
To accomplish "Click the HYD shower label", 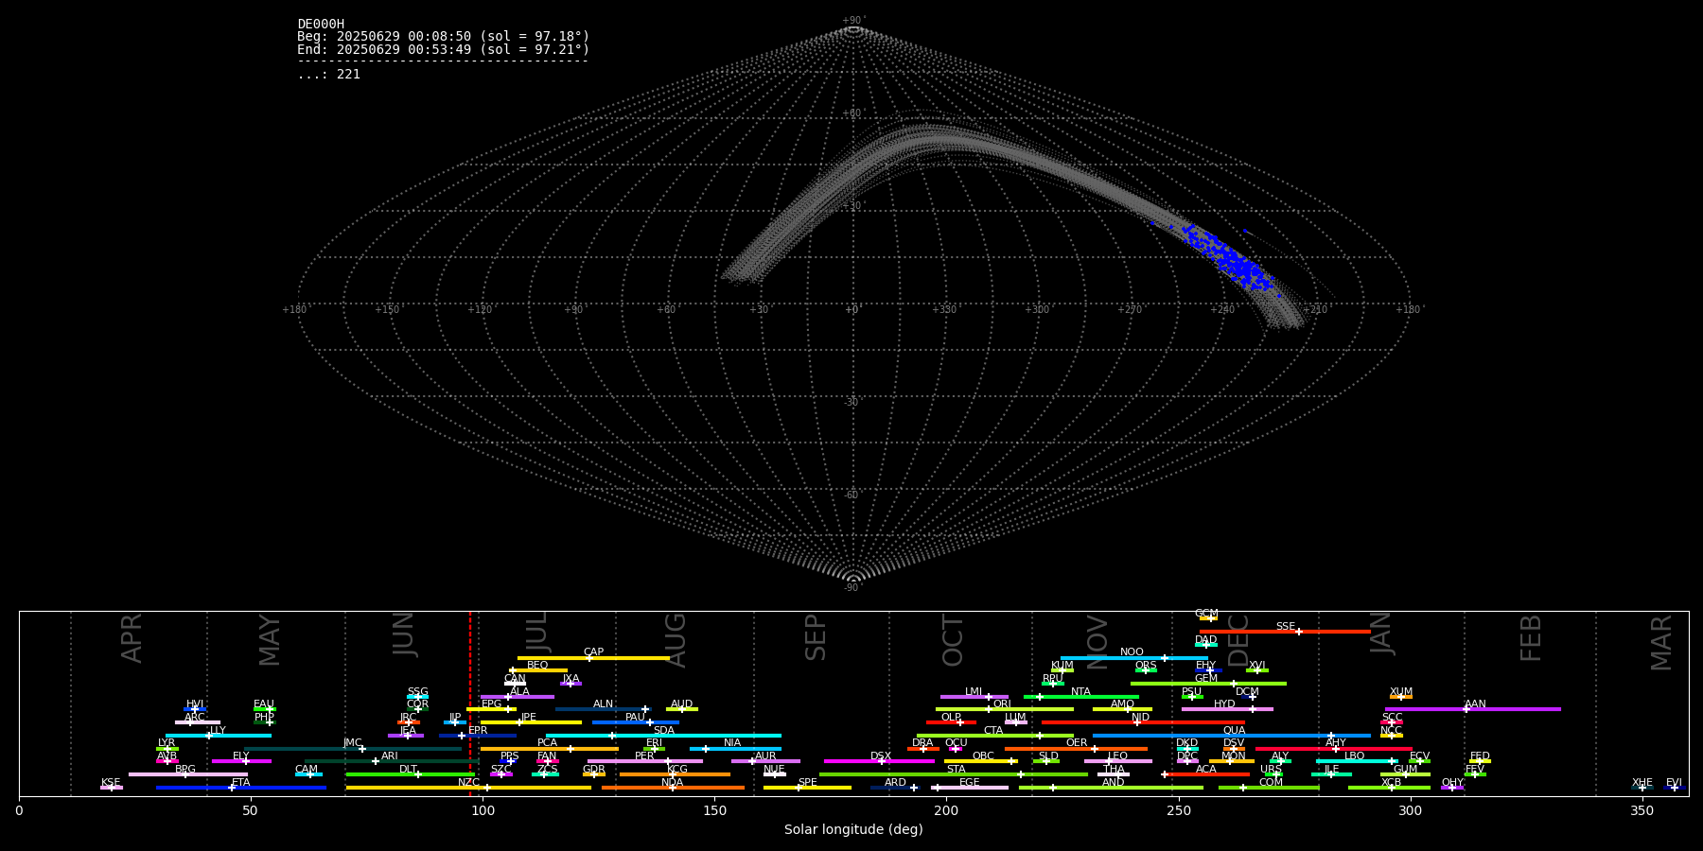I will click(x=1224, y=704).
